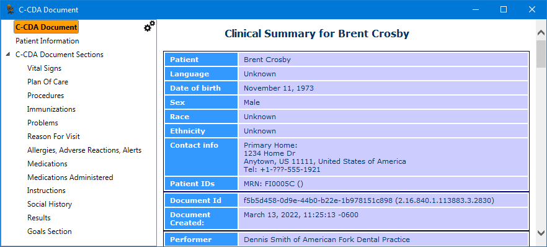This screenshot has width=547, height=247.
Task: Click the C-CDA app icon in title bar
Action: (x=10, y=10)
